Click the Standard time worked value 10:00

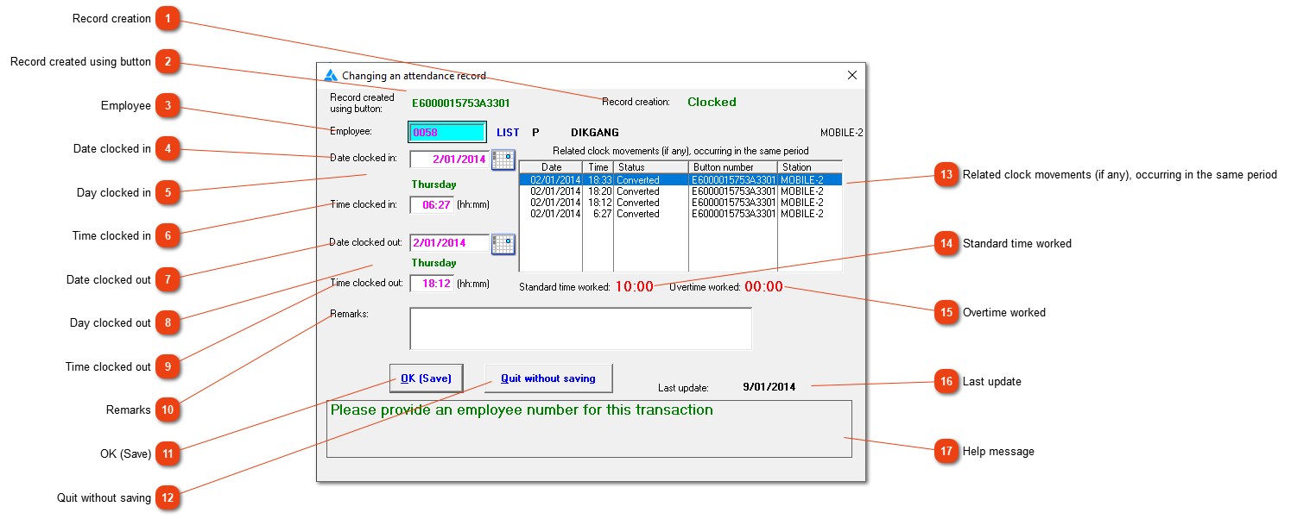(634, 287)
